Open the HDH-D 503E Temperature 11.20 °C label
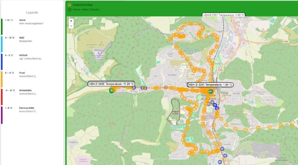Image resolution: width=298 pixels, height=165 pixels. (111, 84)
